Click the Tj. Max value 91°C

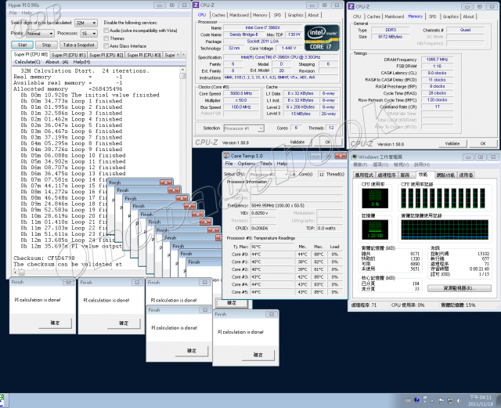pos(272,247)
